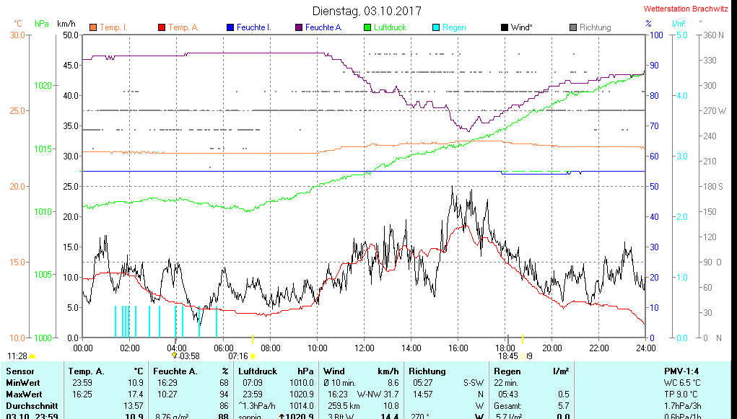737x419 pixels.
Task: Click the PMV-1:4 label in table
Action: (681, 371)
